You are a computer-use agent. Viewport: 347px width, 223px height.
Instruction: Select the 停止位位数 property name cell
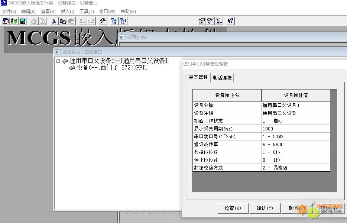click(227, 160)
